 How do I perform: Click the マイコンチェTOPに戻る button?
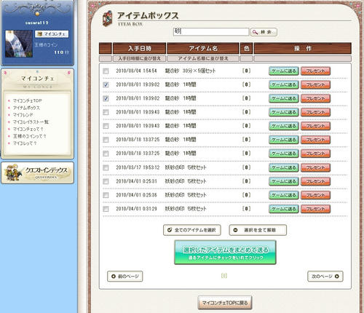click(225, 303)
